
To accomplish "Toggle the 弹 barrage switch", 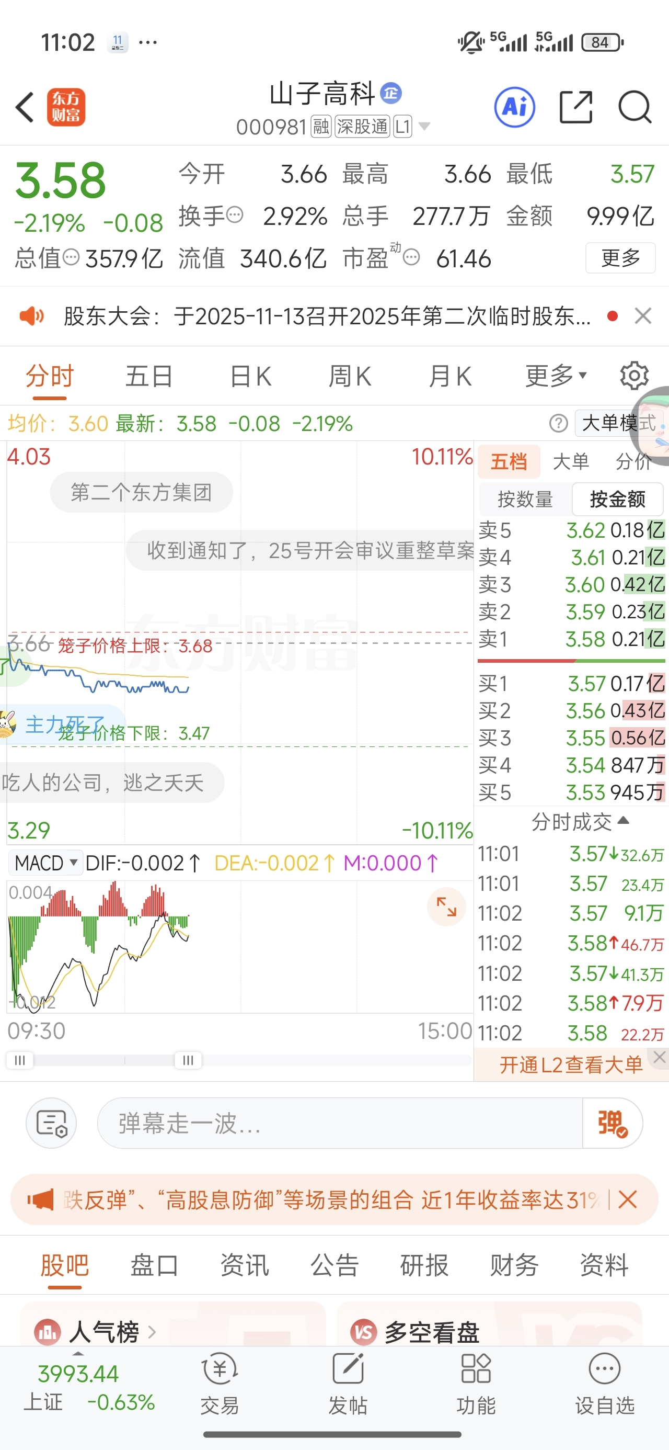I will point(612,1123).
